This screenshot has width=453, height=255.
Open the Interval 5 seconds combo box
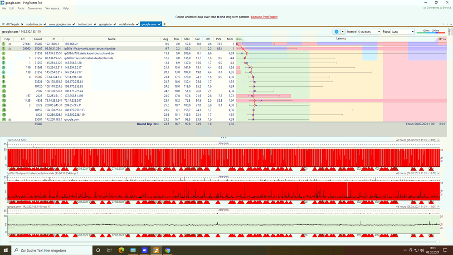369,32
